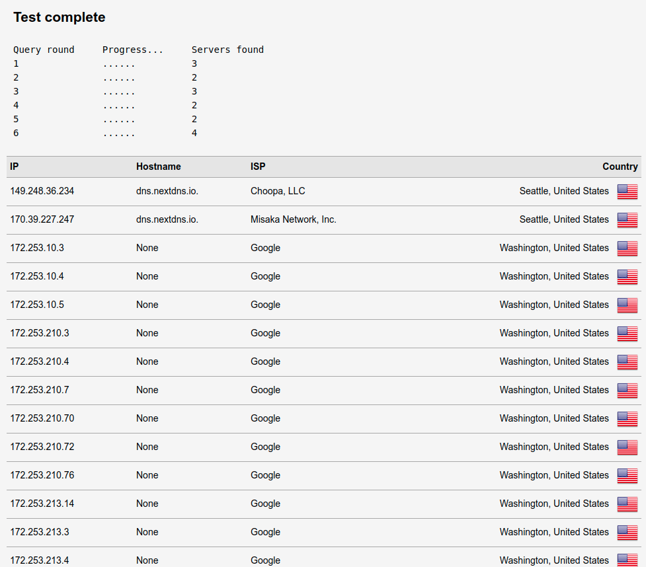Screen dimensions: 646x567
Task: Click the flag icon in the 172.253.213.3 row
Action: [x=627, y=533]
